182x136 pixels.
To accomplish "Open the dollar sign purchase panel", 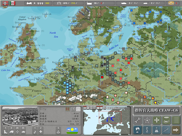I will 147,130.
